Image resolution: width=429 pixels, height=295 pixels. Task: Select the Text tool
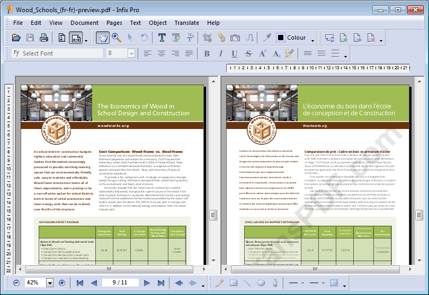(162, 38)
